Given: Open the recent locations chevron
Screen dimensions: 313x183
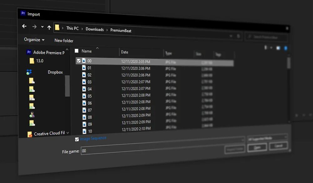Looking at the screenshot, I should [42, 27].
